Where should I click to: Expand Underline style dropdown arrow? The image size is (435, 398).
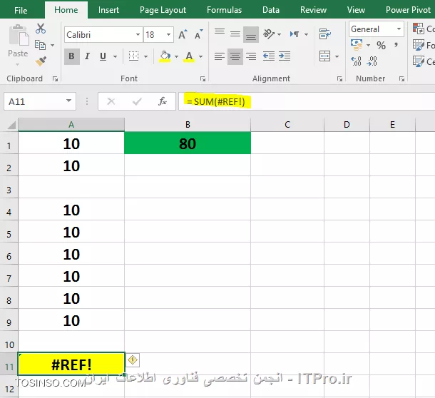point(115,56)
